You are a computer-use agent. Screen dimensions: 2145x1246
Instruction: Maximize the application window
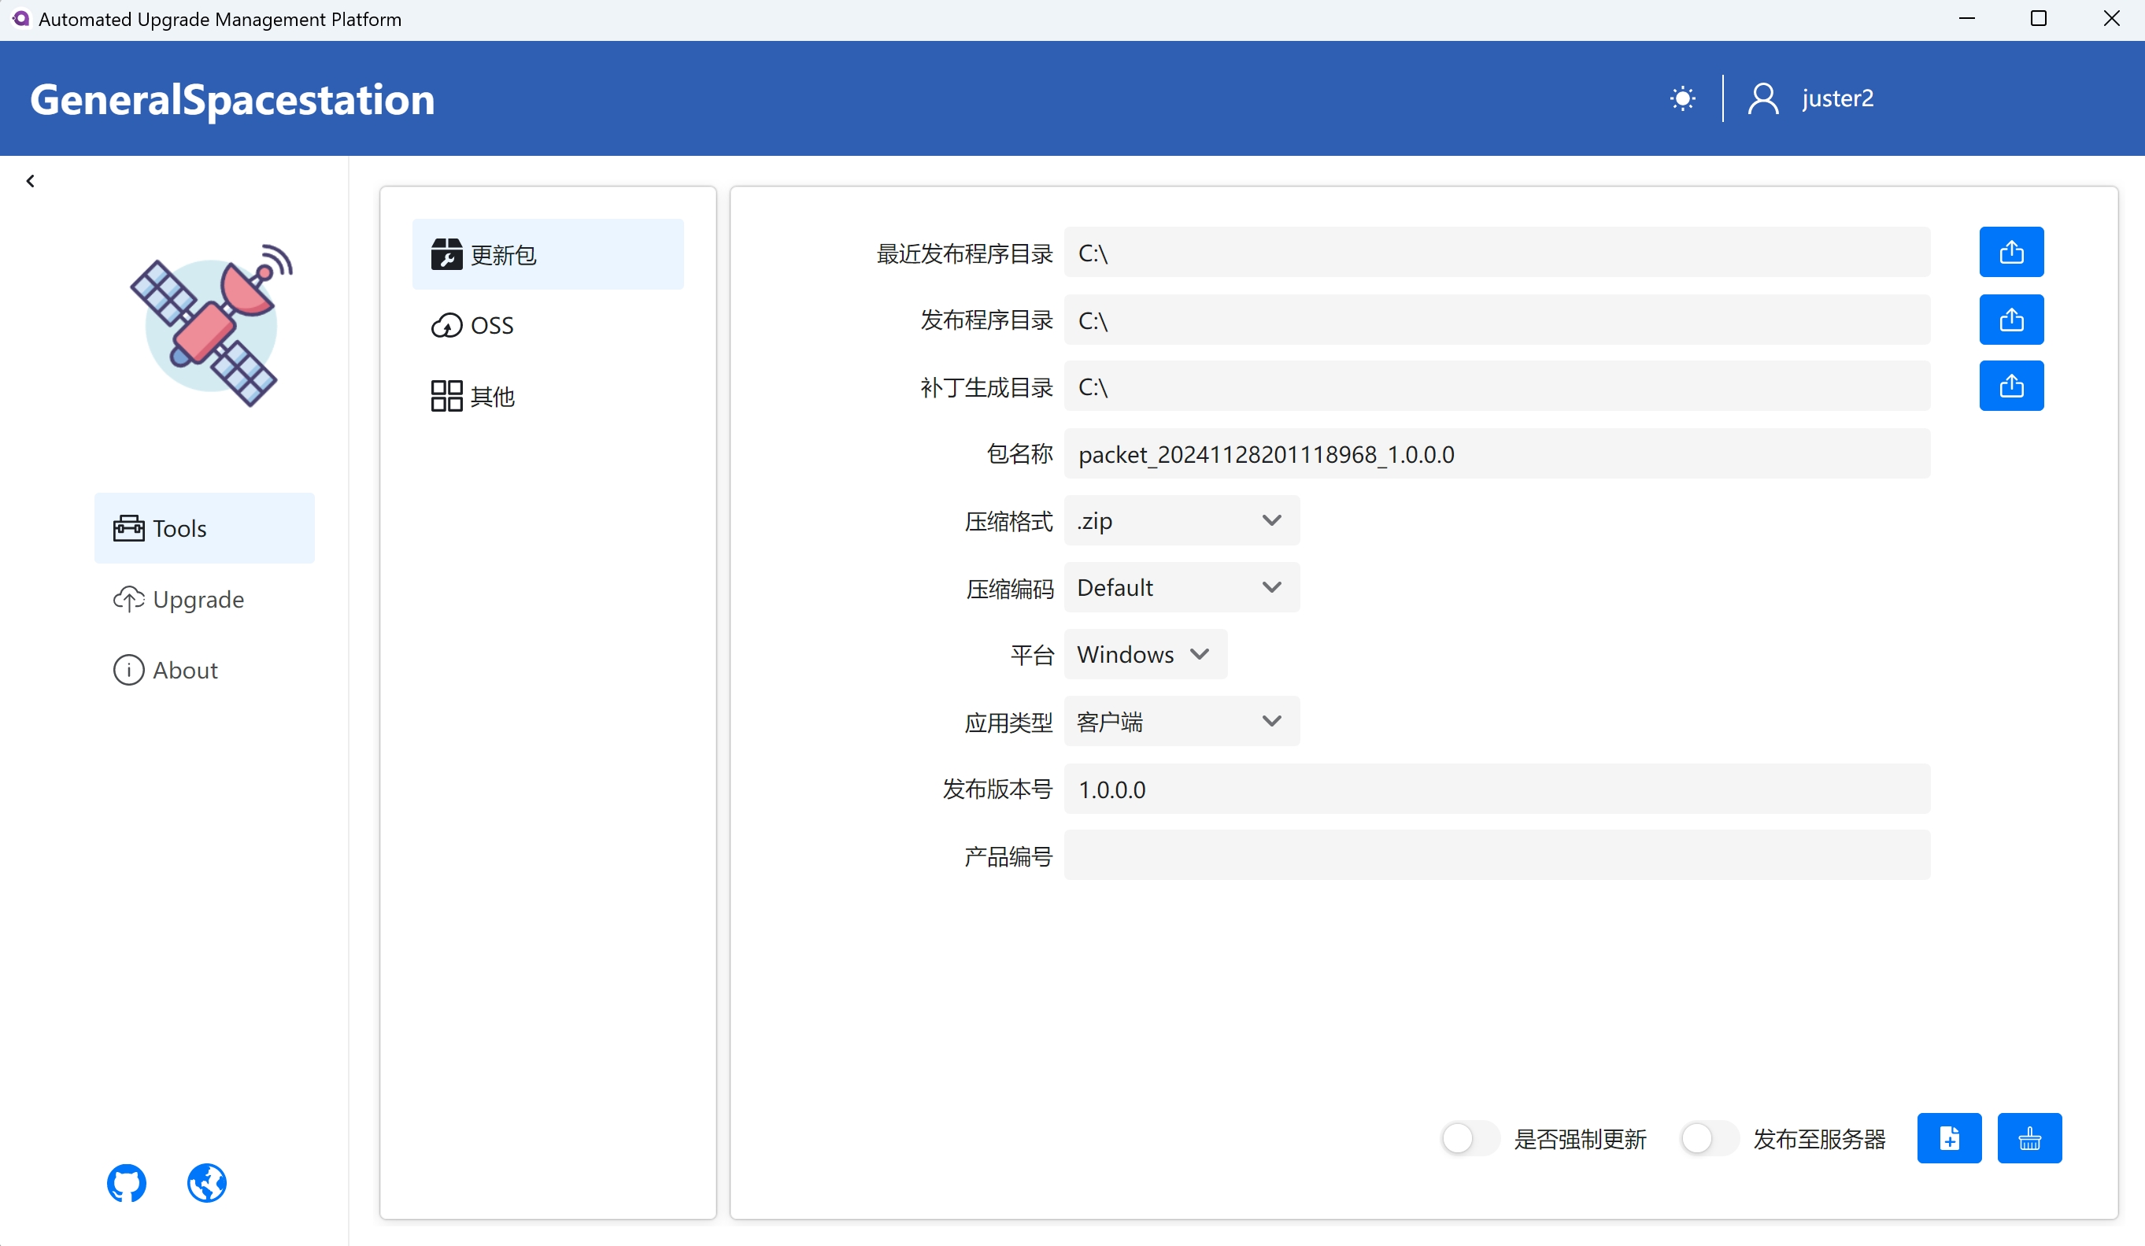pyautogui.click(x=2039, y=19)
